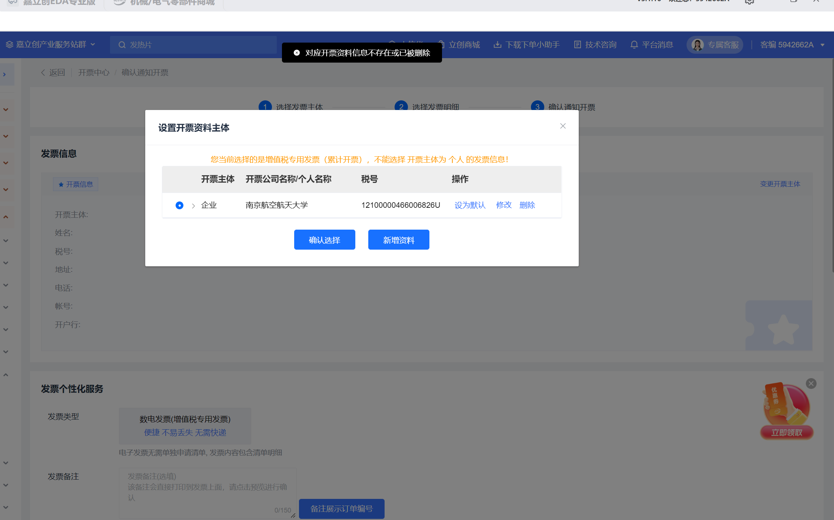
Task: Expand the 嘉立创产业服务站群 dropdown menu
Action: [94, 44]
